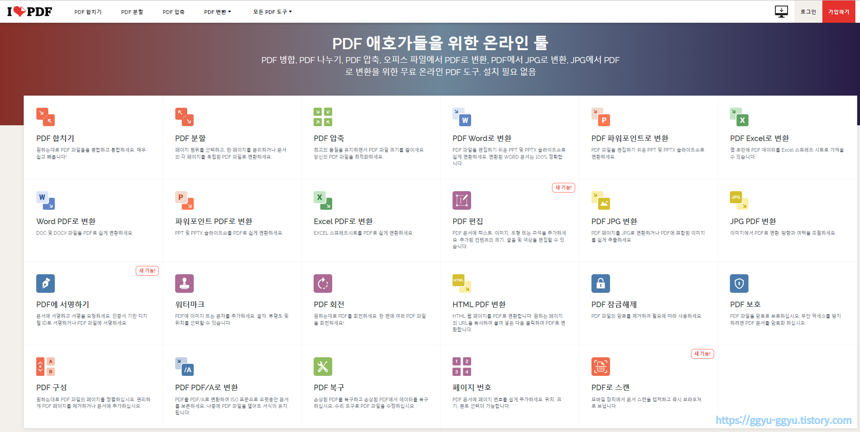
Task: Click 새 기능 badge on PDF로 스캔
Action: pyautogui.click(x=702, y=354)
